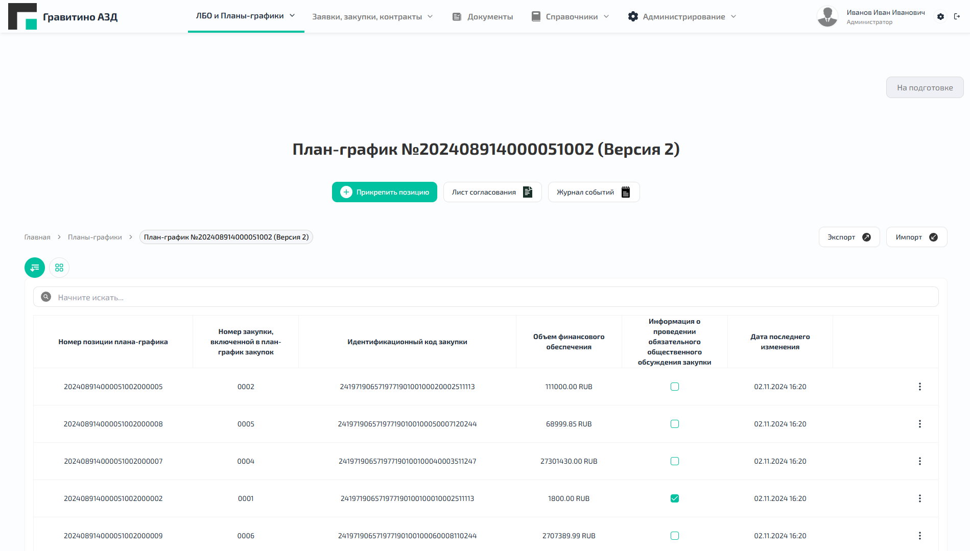
Task: Click the Документы document icon
Action: 456,16
